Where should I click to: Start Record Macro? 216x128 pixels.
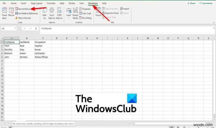pyautogui.click(x=23, y=9)
